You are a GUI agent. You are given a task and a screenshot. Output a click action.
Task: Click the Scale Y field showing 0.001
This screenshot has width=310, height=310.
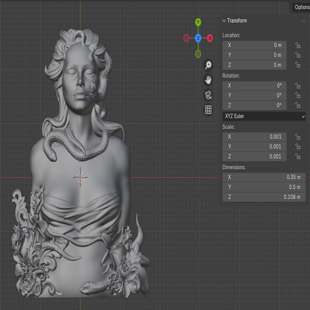click(x=255, y=147)
